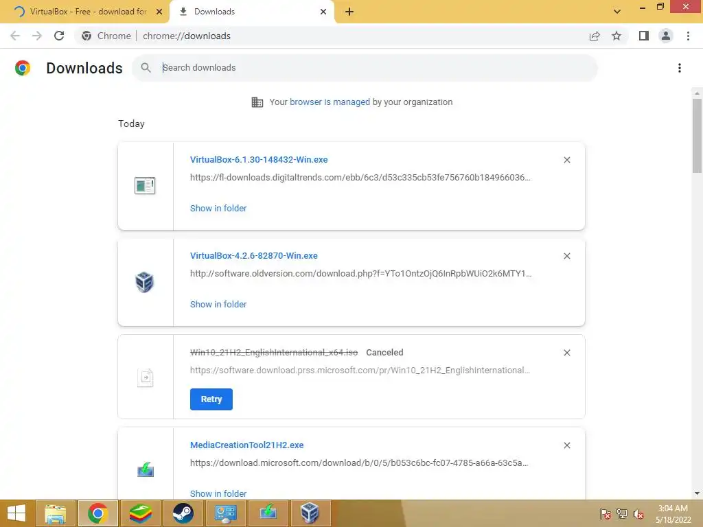Screen dimensions: 703x527
Task: Click the Google Chrome taskbar icon
Action: (98, 513)
